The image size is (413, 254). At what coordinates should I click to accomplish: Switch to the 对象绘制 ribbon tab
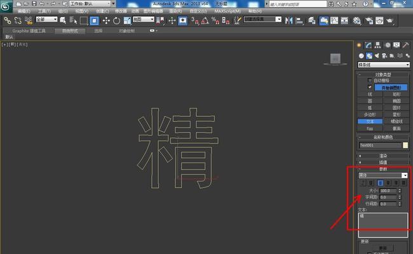tap(126, 30)
